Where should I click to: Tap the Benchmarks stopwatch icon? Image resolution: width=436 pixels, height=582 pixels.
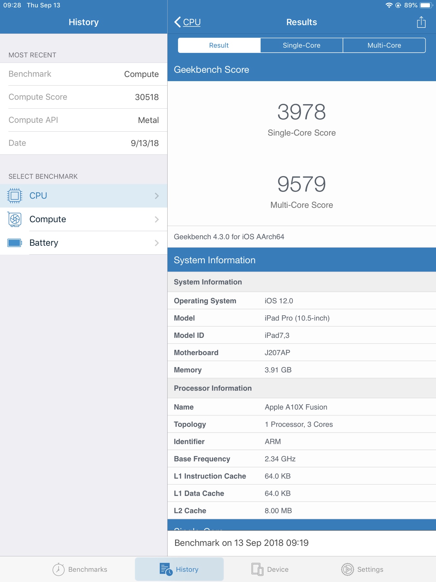pos(58,569)
